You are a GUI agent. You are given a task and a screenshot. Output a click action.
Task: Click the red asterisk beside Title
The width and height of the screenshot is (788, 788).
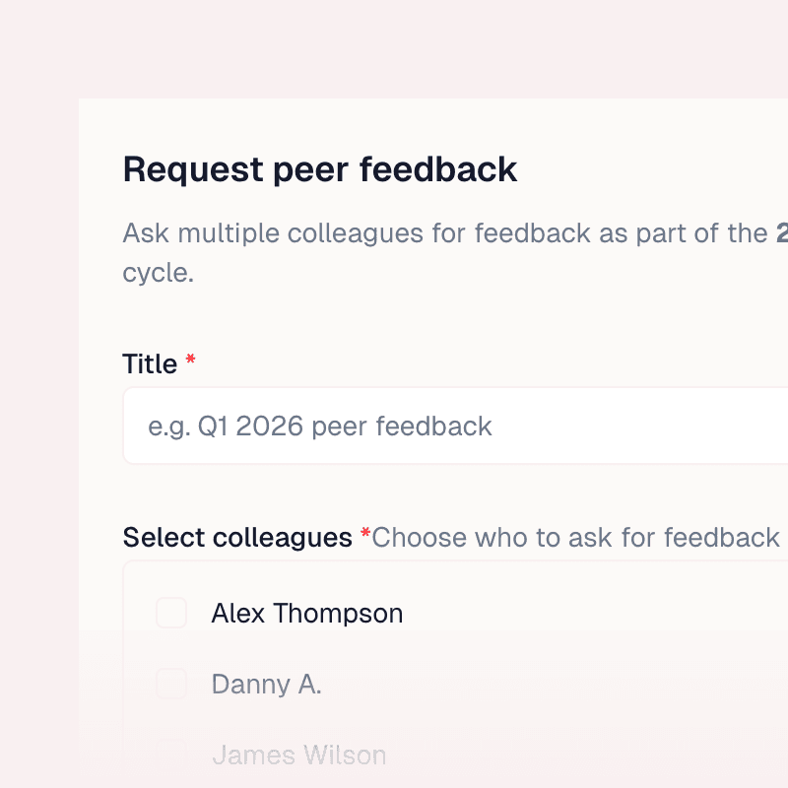[189, 361]
